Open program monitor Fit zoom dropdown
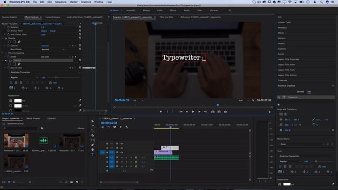Screen dimensions: 338x190 tap(138, 100)
